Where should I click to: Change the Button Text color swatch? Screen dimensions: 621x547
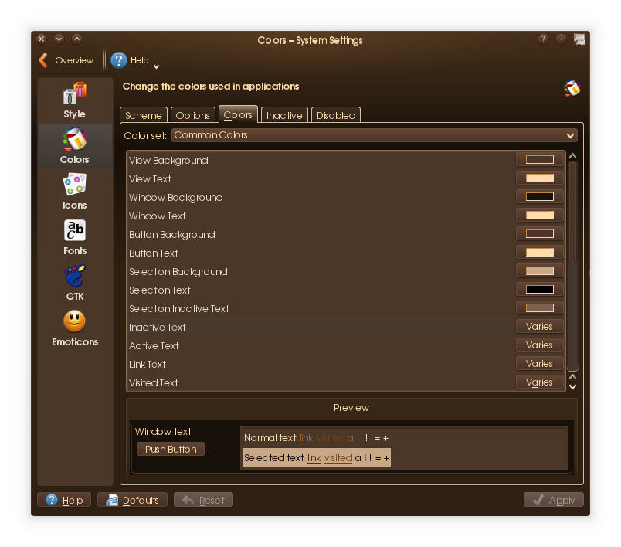(539, 253)
